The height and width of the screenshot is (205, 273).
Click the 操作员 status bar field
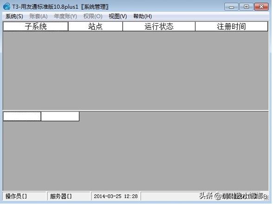click(x=24, y=196)
